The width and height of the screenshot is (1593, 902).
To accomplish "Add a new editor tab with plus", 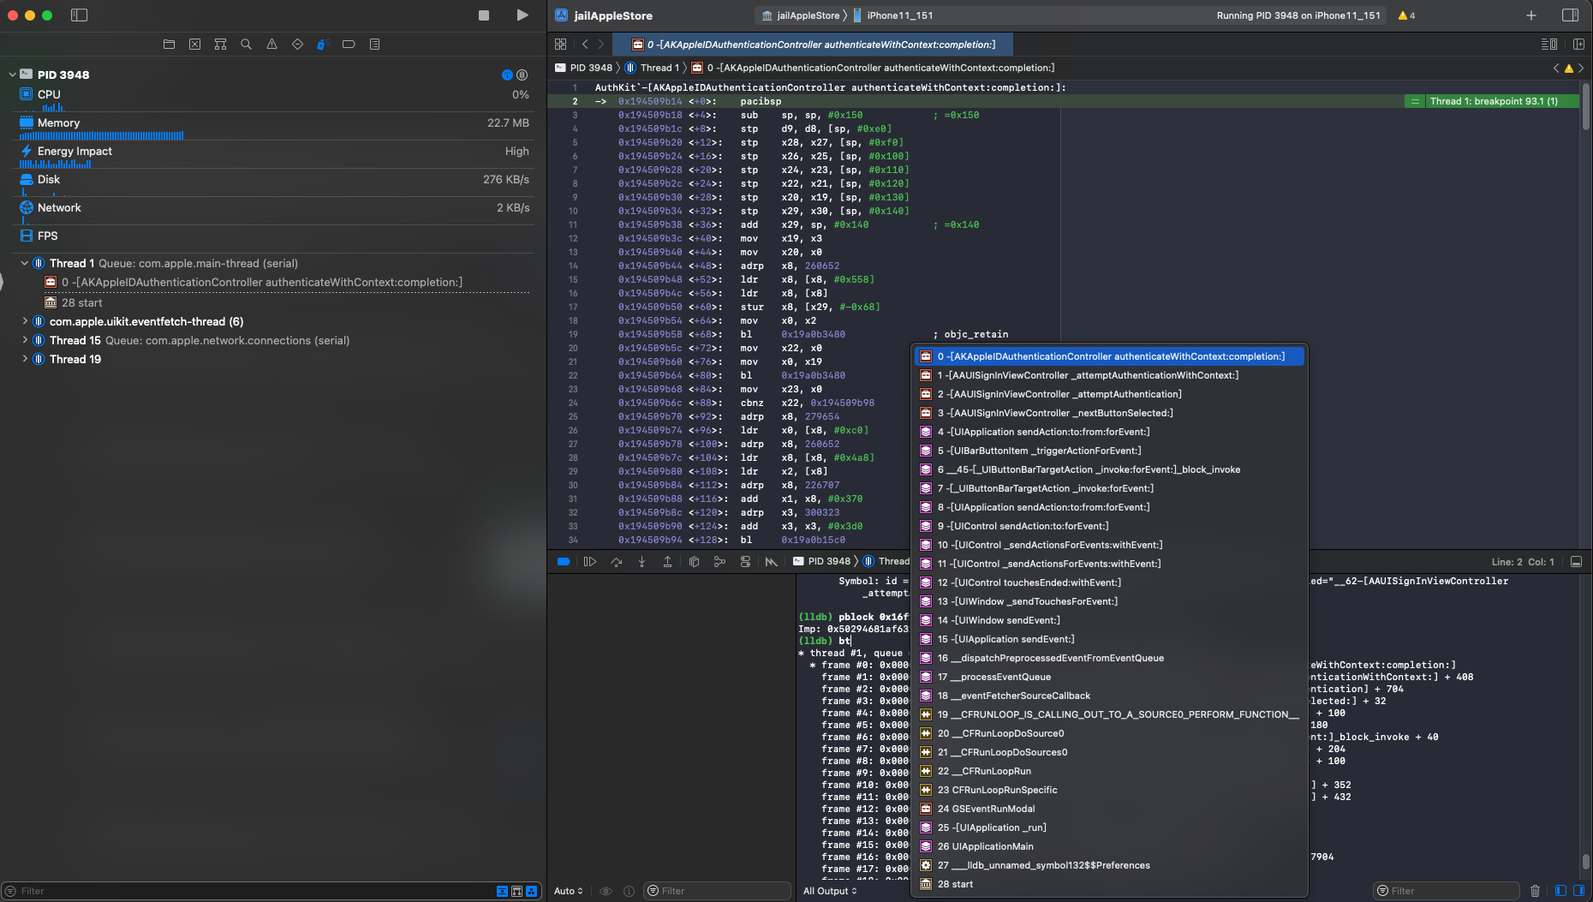I will (x=1531, y=15).
